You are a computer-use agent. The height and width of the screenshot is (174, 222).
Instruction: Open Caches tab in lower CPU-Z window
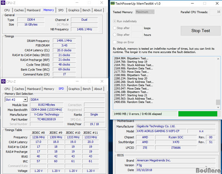[x=19, y=89]
